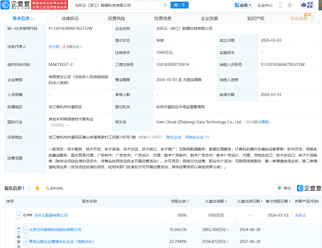The width and height of the screenshot is (322, 248).
Task: Click the 查一下 search button
Action: click(x=179, y=5)
